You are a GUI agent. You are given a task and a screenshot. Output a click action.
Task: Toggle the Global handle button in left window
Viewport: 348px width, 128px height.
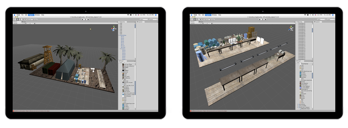coord(35,19)
